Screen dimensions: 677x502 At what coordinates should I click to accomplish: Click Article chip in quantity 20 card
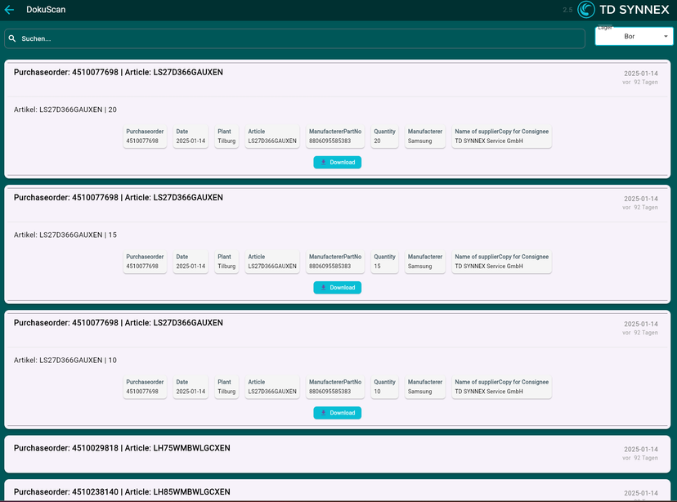pos(272,136)
